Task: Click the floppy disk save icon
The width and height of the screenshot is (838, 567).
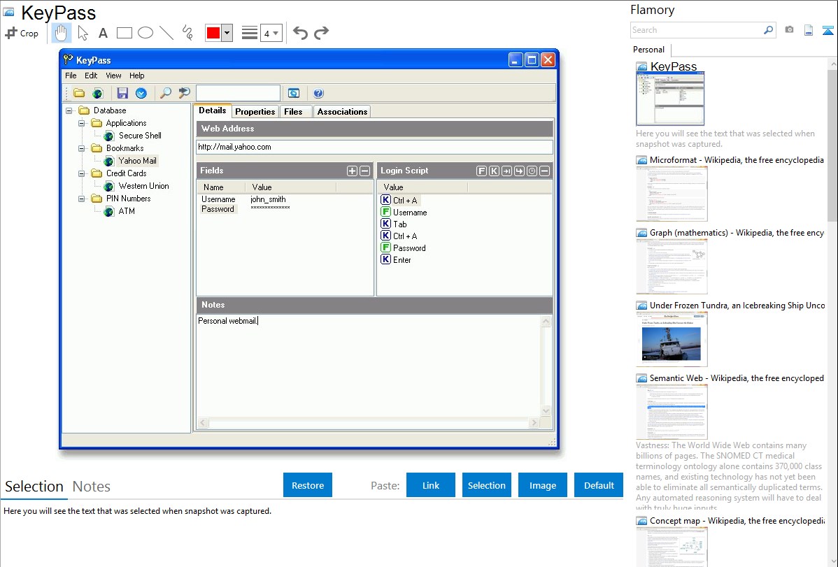Action: 122,93
